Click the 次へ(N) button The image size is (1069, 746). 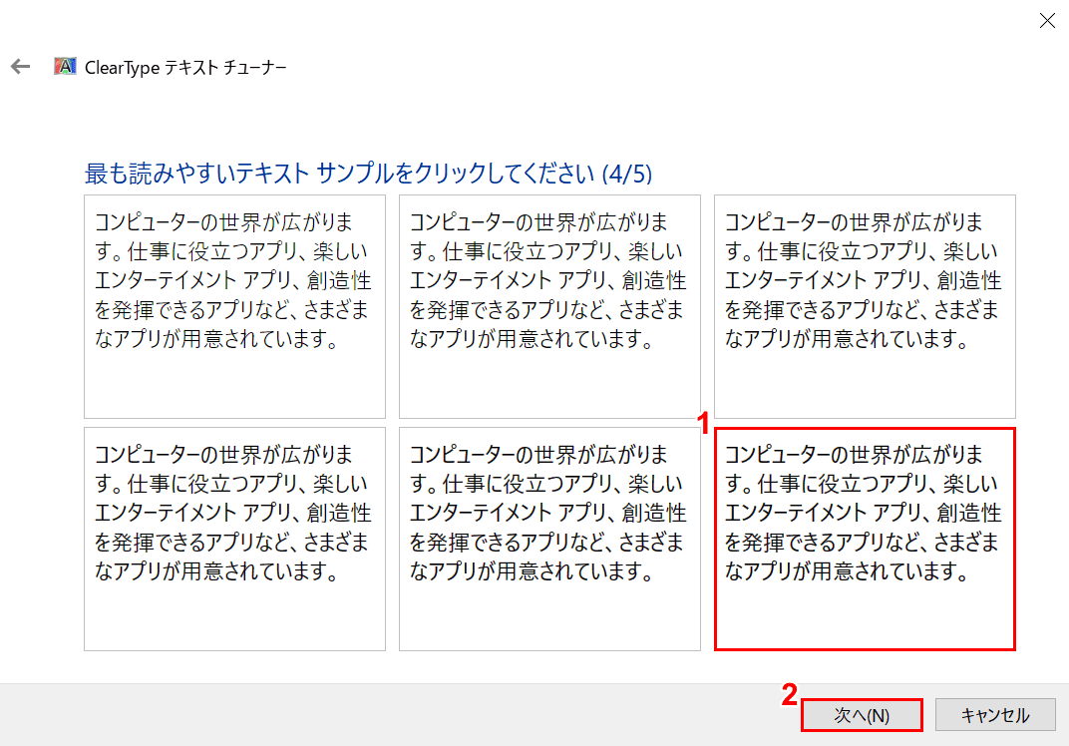coord(862,715)
